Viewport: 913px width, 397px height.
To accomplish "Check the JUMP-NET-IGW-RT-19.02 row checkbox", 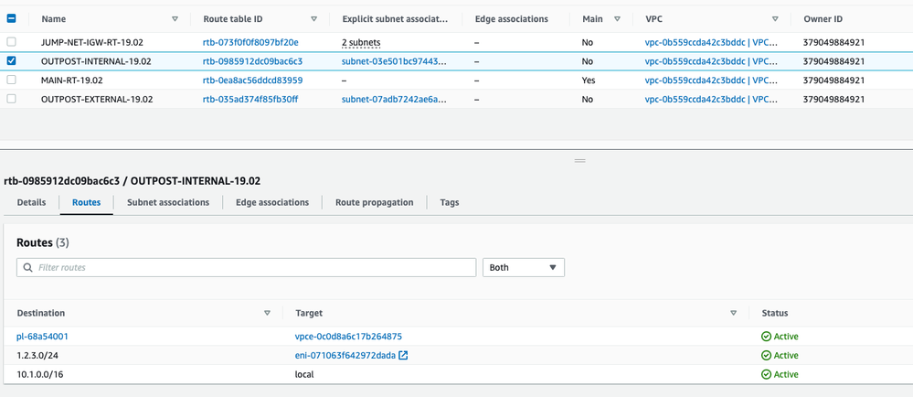I will [x=12, y=42].
